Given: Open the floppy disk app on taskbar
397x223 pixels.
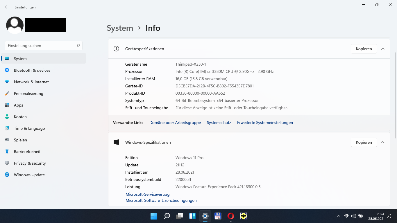Looking at the screenshot, I should 218,216.
